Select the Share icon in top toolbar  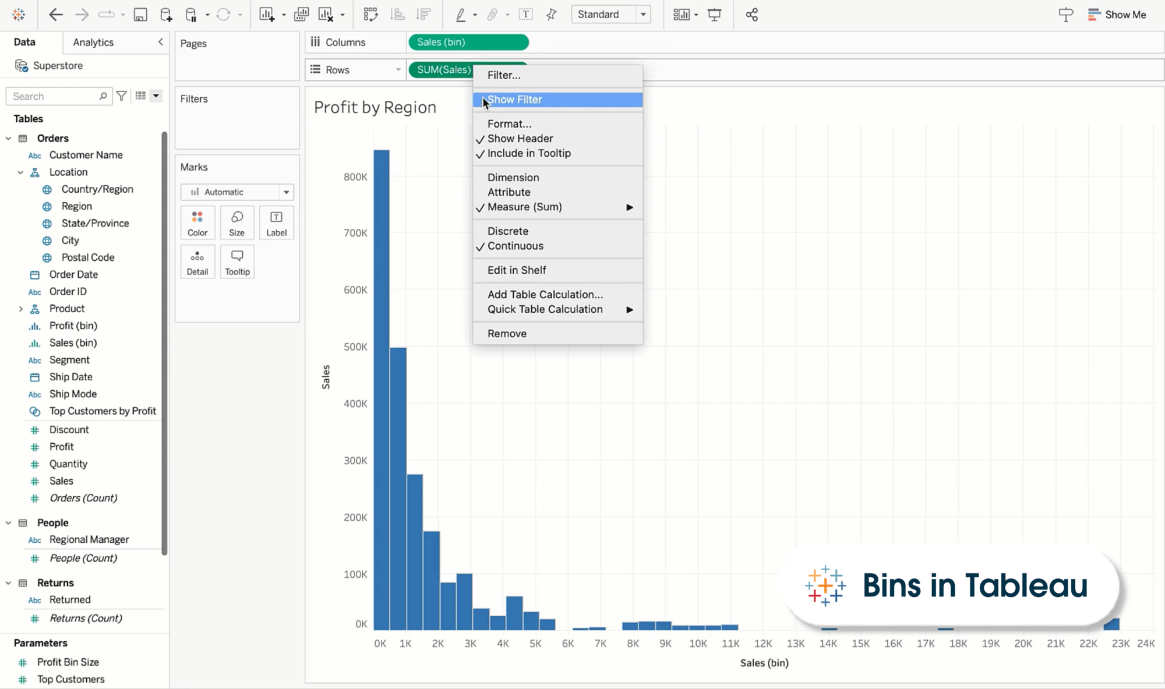(751, 14)
